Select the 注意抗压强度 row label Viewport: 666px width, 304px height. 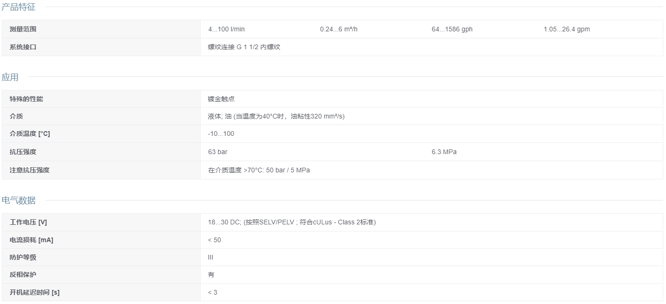(x=30, y=170)
